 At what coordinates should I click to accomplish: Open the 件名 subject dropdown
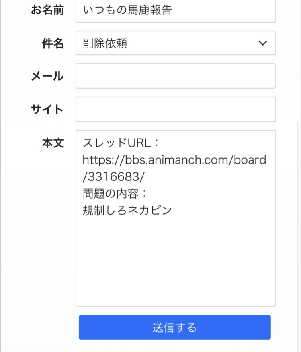tap(176, 43)
